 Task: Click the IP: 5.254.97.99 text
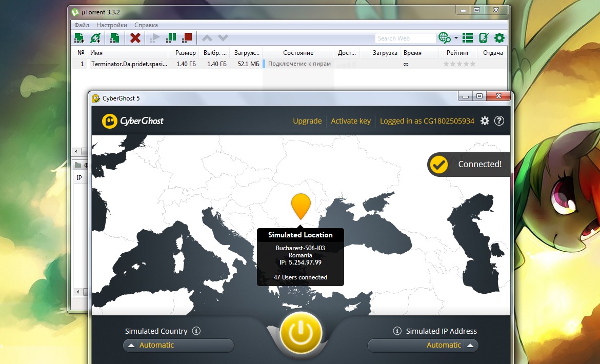301,262
